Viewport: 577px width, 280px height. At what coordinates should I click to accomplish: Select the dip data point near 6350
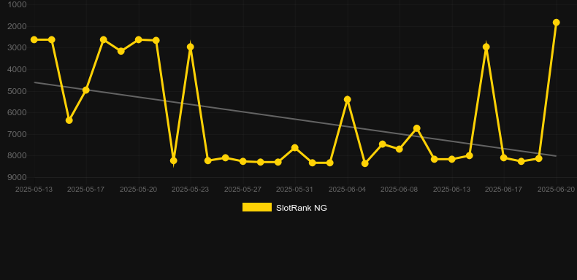tap(69, 120)
